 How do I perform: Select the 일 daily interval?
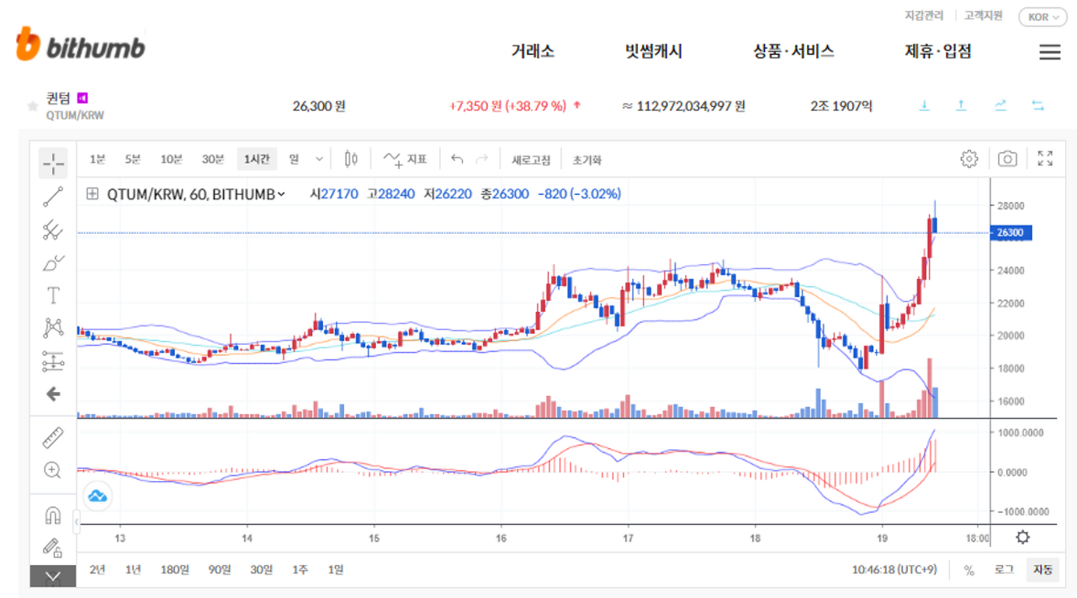[x=294, y=159]
